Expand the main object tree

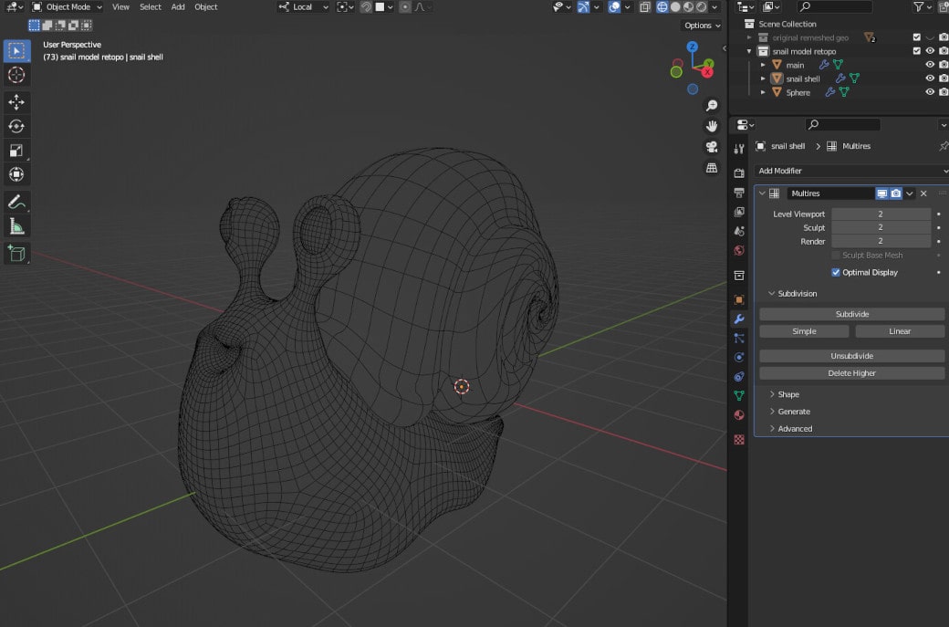(x=763, y=65)
